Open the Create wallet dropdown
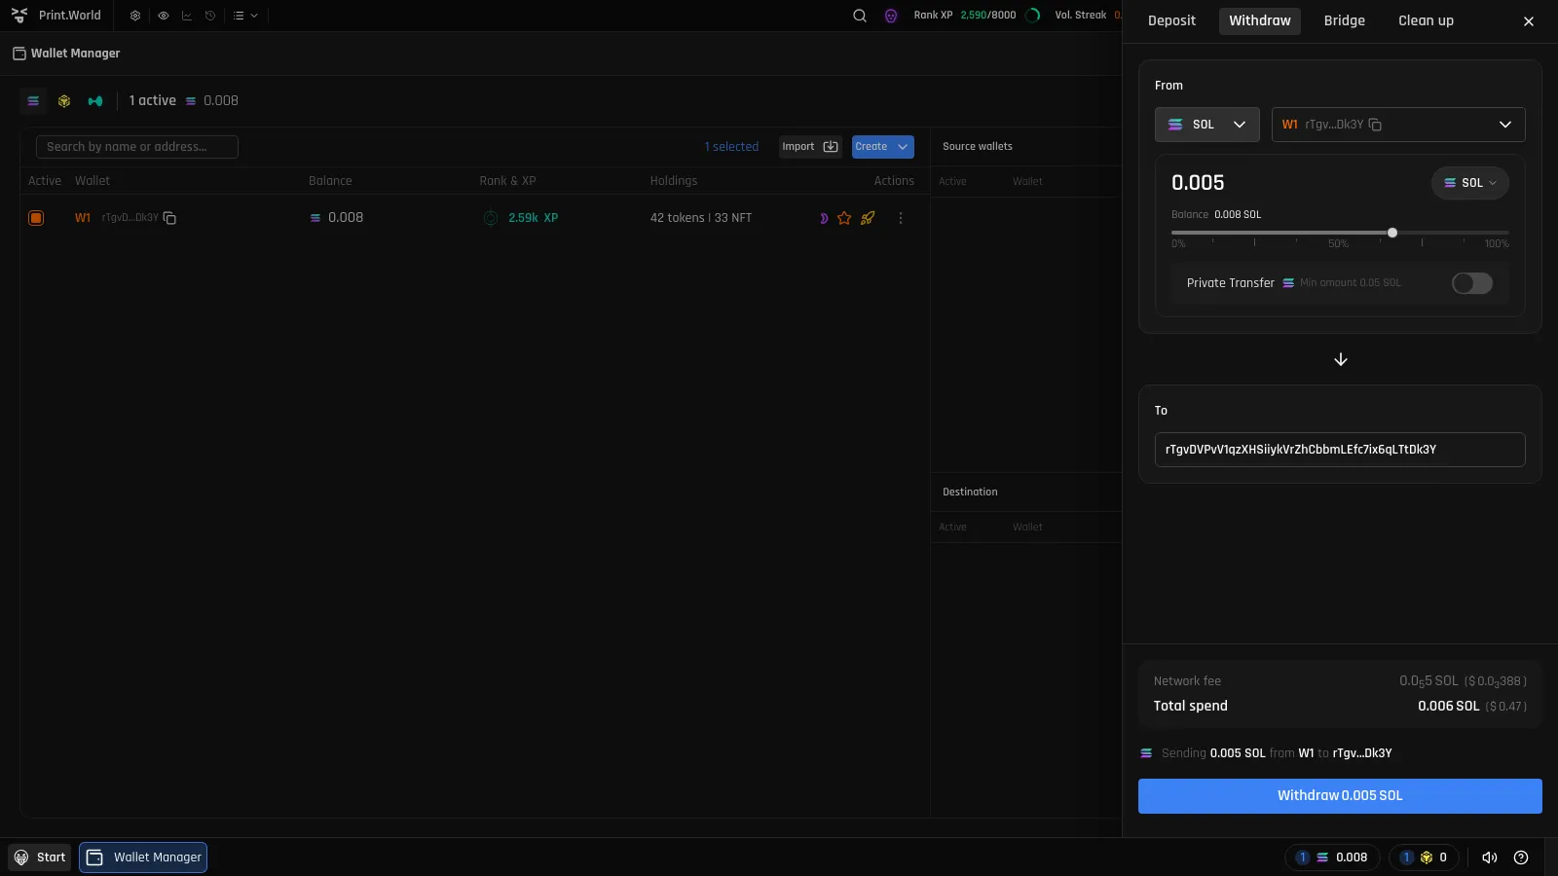This screenshot has height=876, width=1558. [x=883, y=147]
